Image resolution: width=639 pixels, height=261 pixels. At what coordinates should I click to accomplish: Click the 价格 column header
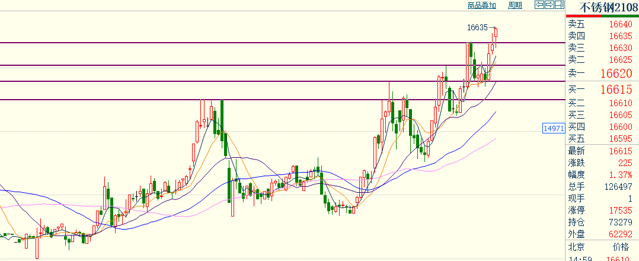click(621, 247)
